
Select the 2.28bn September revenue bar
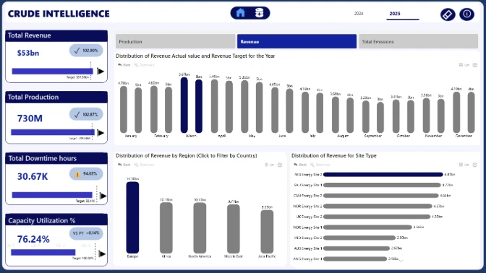(x=366, y=117)
